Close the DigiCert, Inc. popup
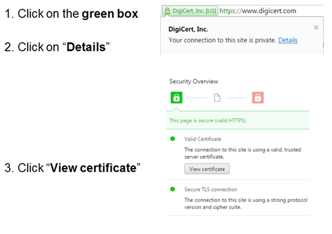Viewport: 332px width, 234px height. [316, 28]
